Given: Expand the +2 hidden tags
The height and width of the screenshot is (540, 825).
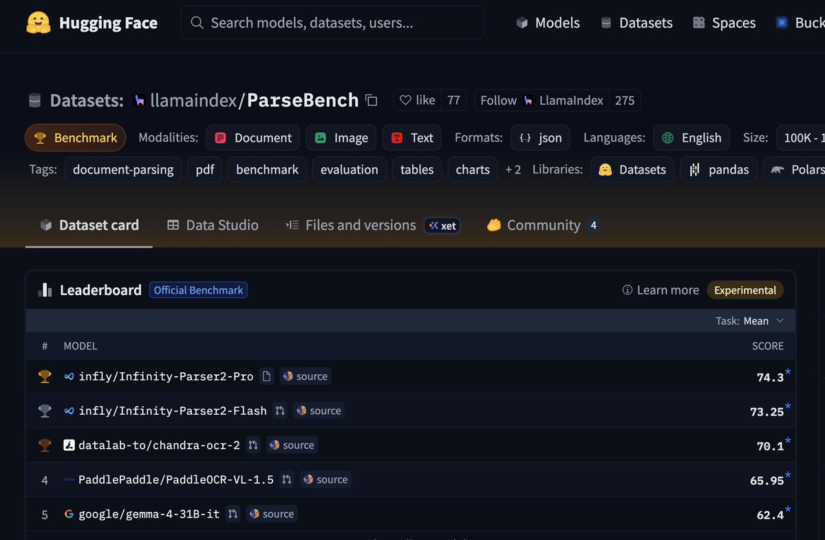Looking at the screenshot, I should (513, 169).
